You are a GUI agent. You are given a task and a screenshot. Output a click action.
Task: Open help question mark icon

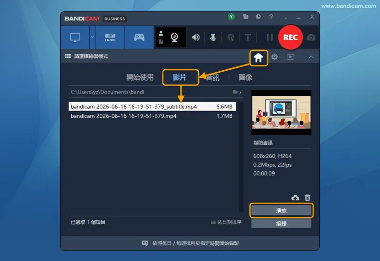271,17
